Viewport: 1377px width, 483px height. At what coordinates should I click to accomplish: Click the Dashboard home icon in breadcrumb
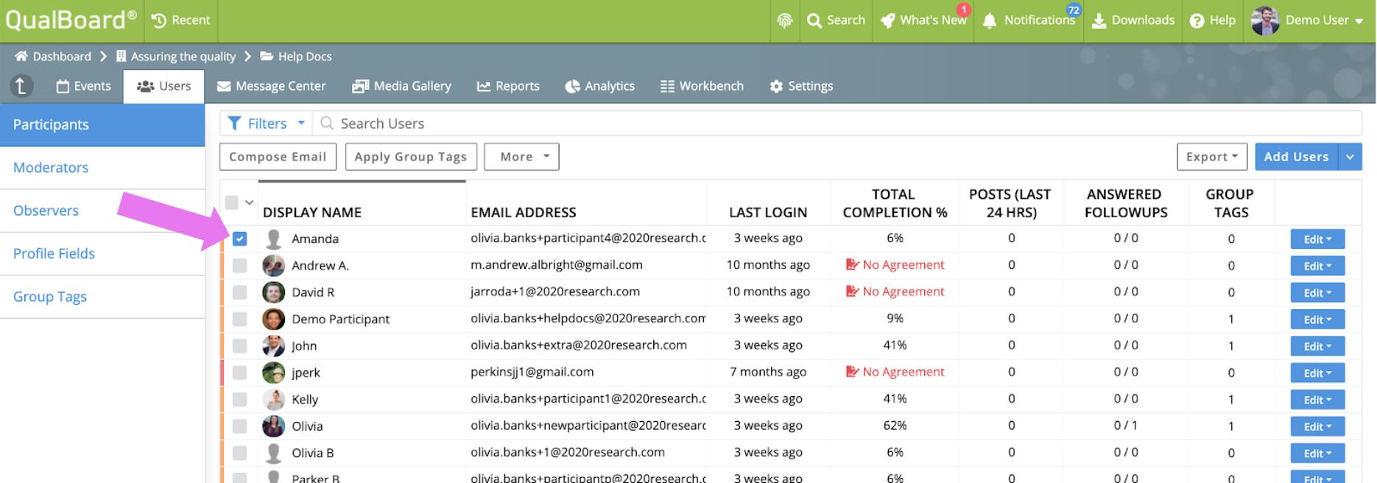[x=21, y=56]
